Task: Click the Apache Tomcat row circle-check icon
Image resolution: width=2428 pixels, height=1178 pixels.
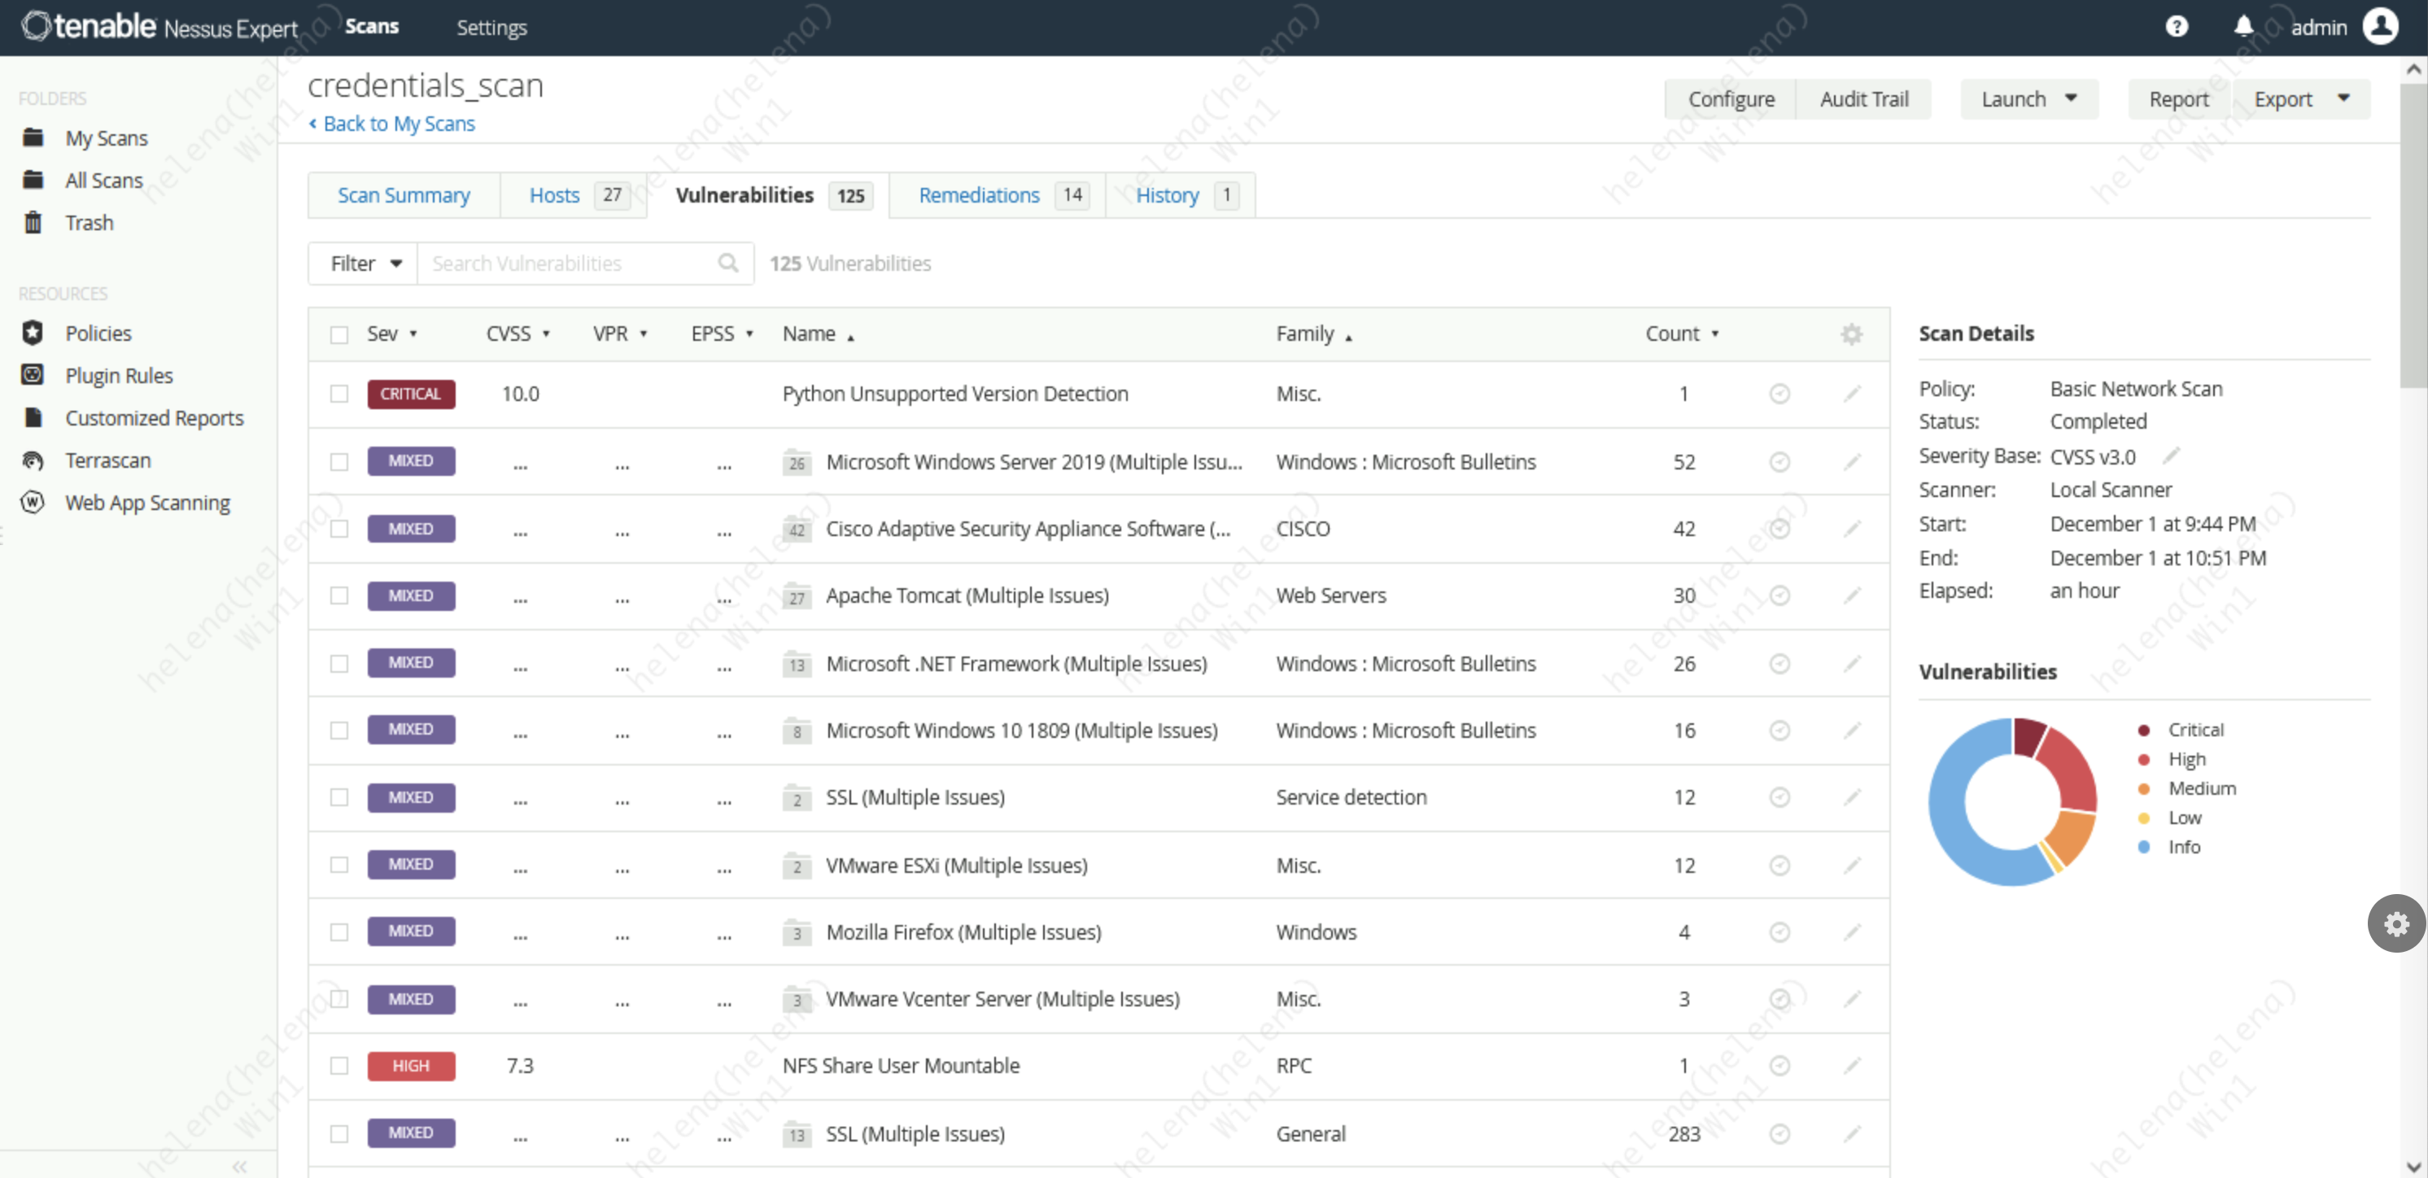Action: pyautogui.click(x=1780, y=596)
